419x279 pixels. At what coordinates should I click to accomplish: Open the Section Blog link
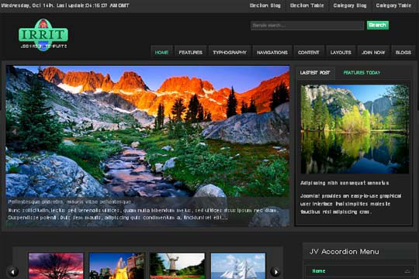pyautogui.click(x=265, y=5)
